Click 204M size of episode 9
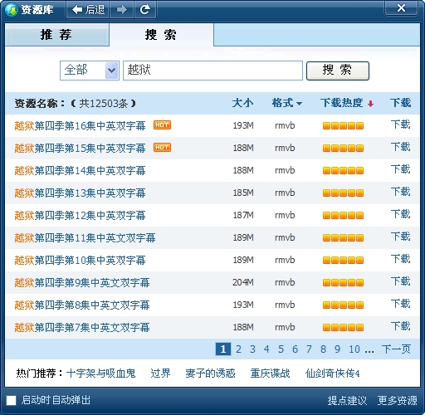425x415 pixels. pos(243,282)
